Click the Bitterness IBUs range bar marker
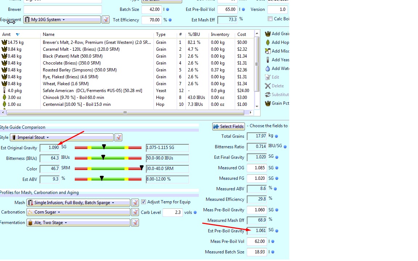This screenshot has height=261, width=418. [x=103, y=157]
